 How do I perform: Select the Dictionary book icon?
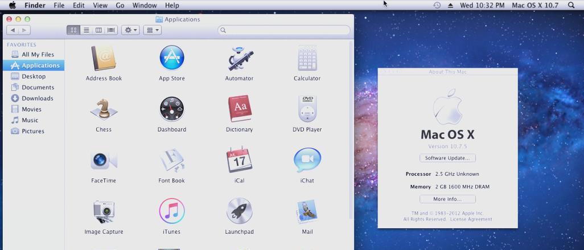coord(239,109)
